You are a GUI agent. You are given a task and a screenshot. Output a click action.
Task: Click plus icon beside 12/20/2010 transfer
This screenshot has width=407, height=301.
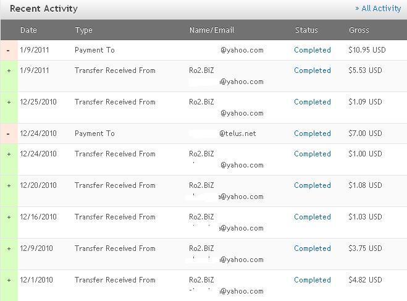click(x=9, y=185)
